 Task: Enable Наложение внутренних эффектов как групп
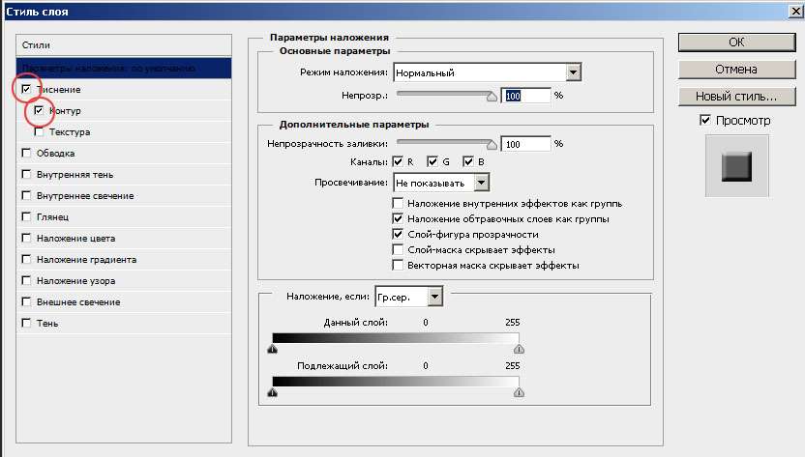click(398, 203)
